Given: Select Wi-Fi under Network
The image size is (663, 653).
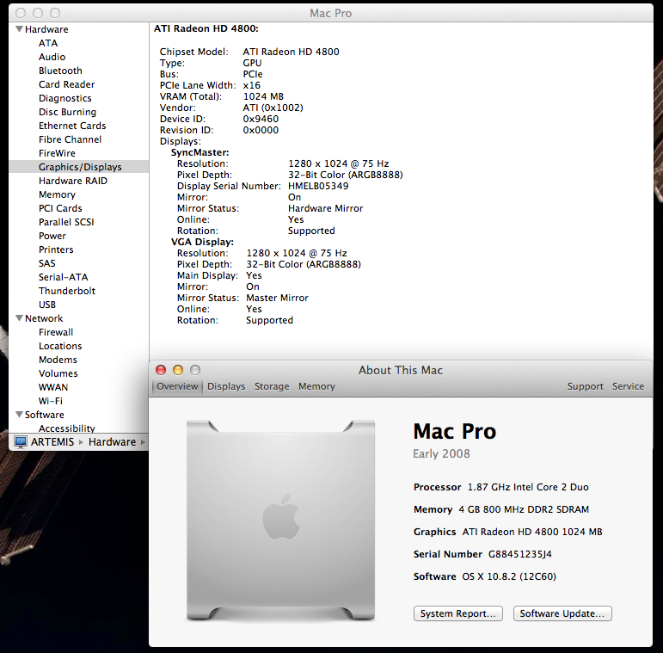Looking at the screenshot, I should click(x=51, y=401).
